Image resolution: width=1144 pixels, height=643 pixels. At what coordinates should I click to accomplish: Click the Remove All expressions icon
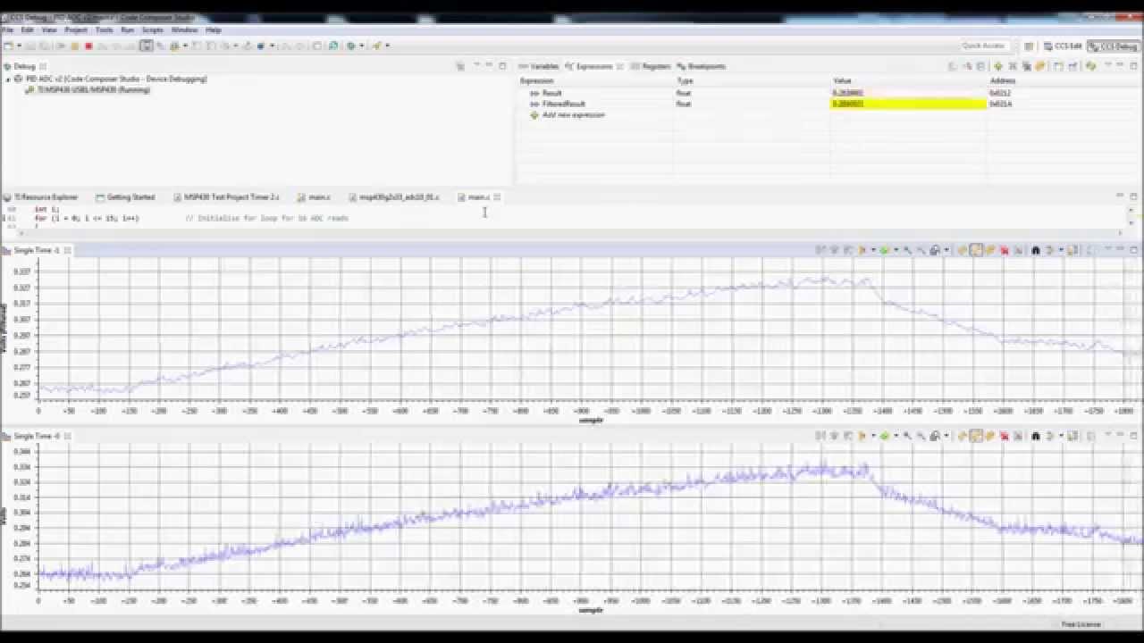[x=1025, y=66]
